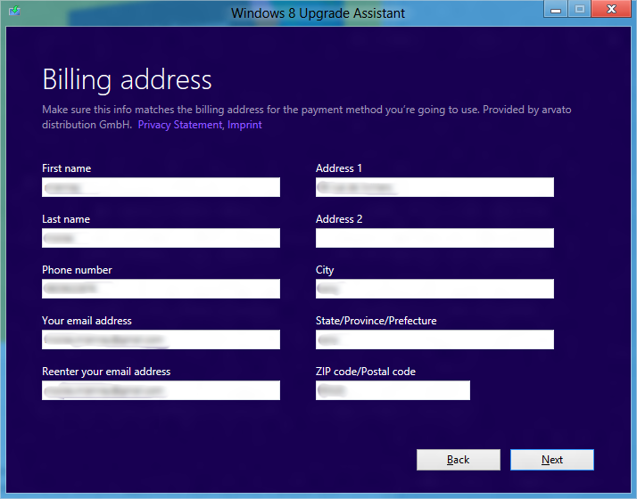This screenshot has height=499, width=637.
Task: Select the State/Province/Prefecture field
Action: coord(434,339)
